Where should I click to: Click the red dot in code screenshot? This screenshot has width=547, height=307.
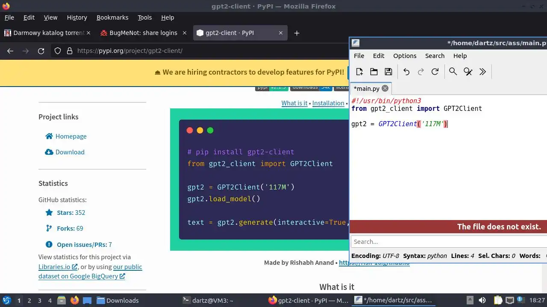pyautogui.click(x=190, y=130)
